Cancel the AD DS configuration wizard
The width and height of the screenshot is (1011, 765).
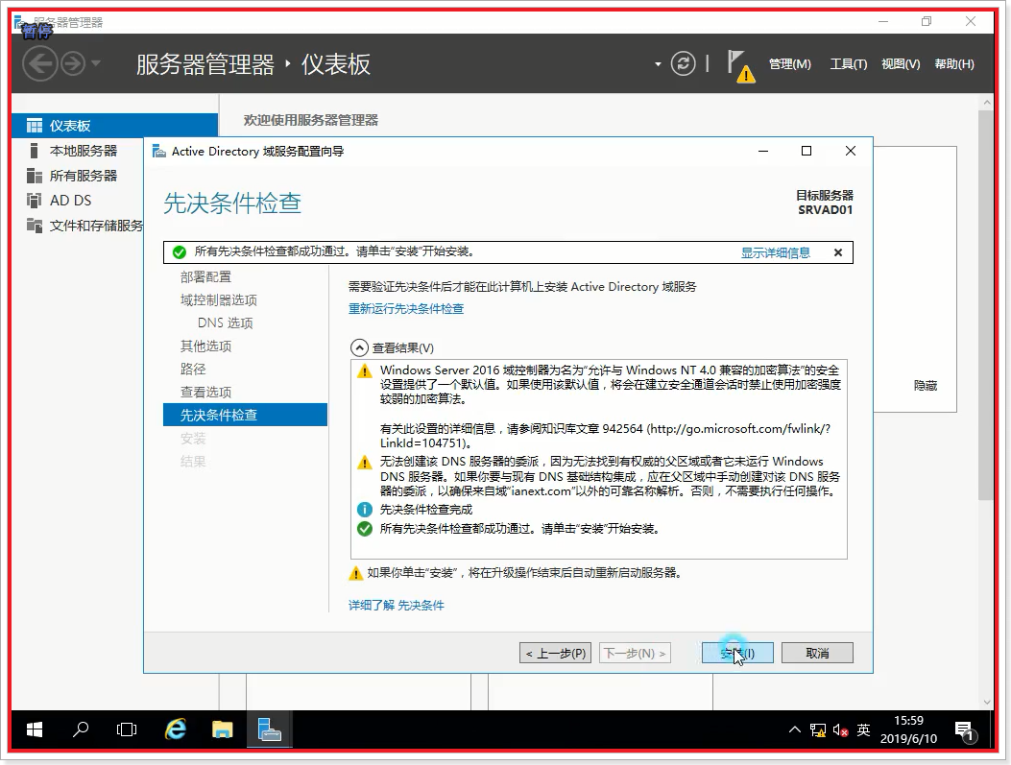[817, 653]
